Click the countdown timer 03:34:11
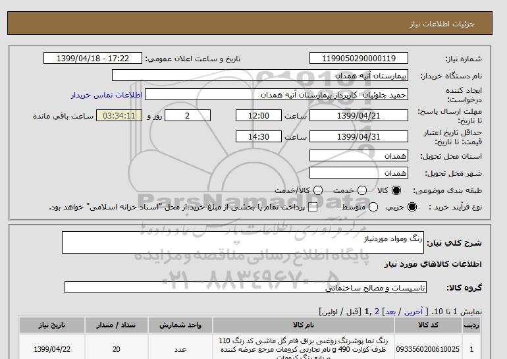Viewport: 507px width, 359px height. pos(119,115)
